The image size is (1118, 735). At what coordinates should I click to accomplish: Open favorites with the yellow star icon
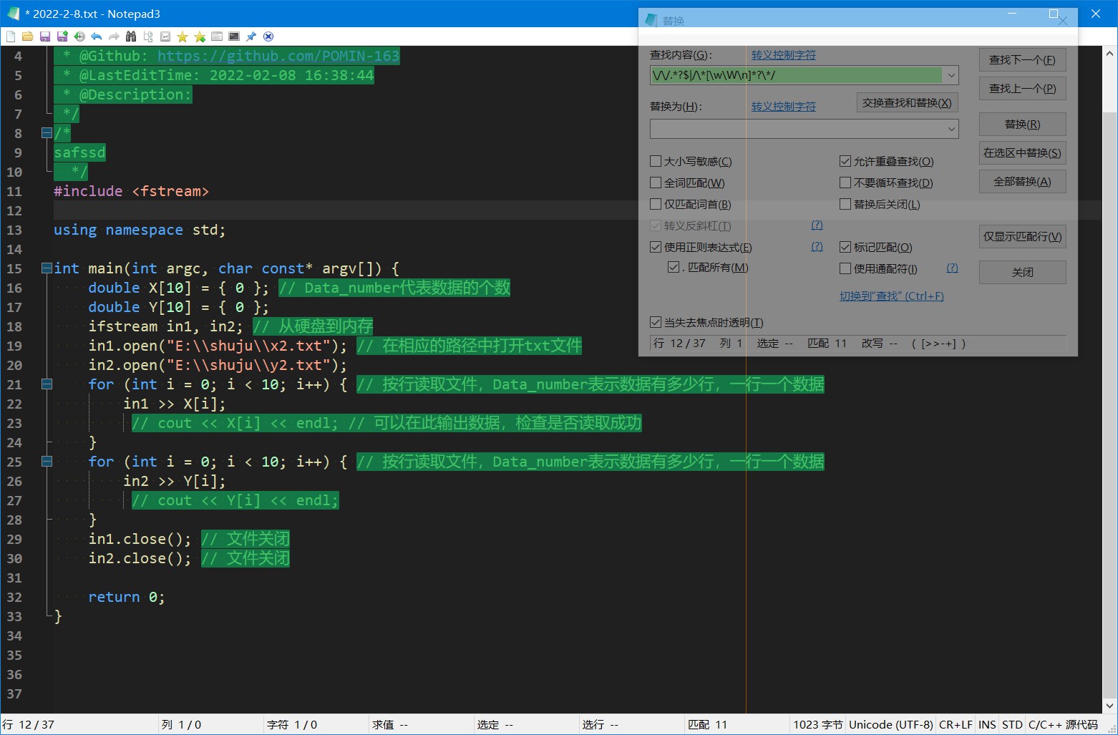[182, 36]
